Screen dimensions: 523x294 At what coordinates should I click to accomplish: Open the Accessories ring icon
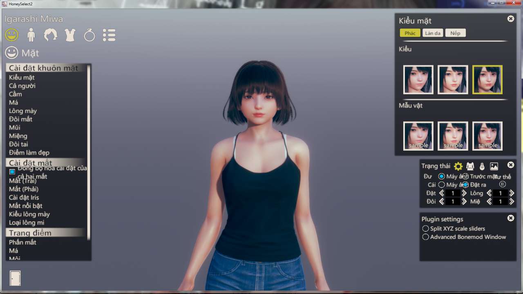89,35
